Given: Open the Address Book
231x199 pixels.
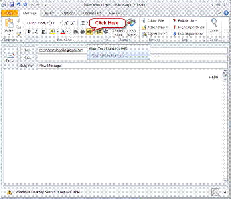Looking at the screenshot, I should pos(118,33).
